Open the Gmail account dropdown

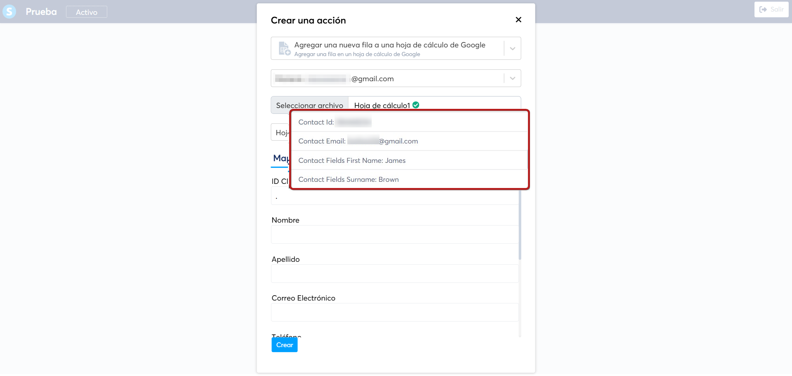pos(396,78)
